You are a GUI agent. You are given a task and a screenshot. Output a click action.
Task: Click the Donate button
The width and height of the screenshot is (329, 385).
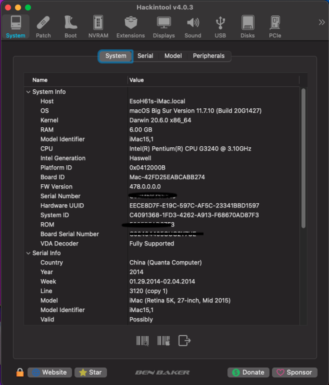(x=248, y=372)
